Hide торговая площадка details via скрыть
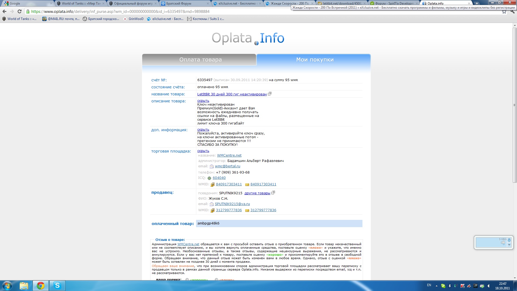This screenshot has width=517, height=291. (203, 151)
